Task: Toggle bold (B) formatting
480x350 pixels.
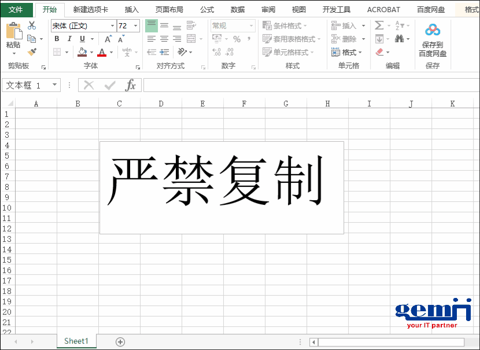Action: coord(57,39)
